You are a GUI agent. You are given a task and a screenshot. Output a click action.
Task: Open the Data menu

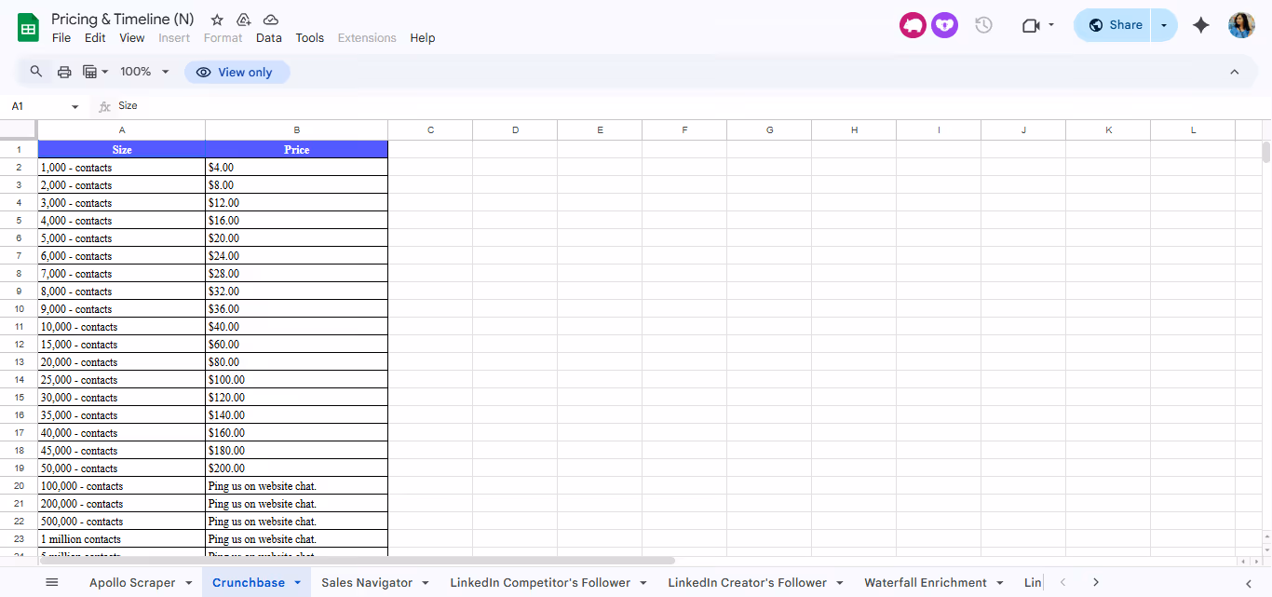point(269,38)
